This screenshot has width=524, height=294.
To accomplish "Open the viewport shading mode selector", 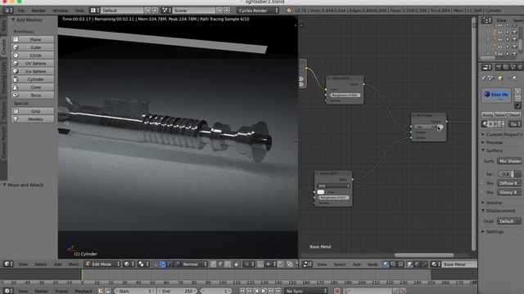I will point(129,265).
